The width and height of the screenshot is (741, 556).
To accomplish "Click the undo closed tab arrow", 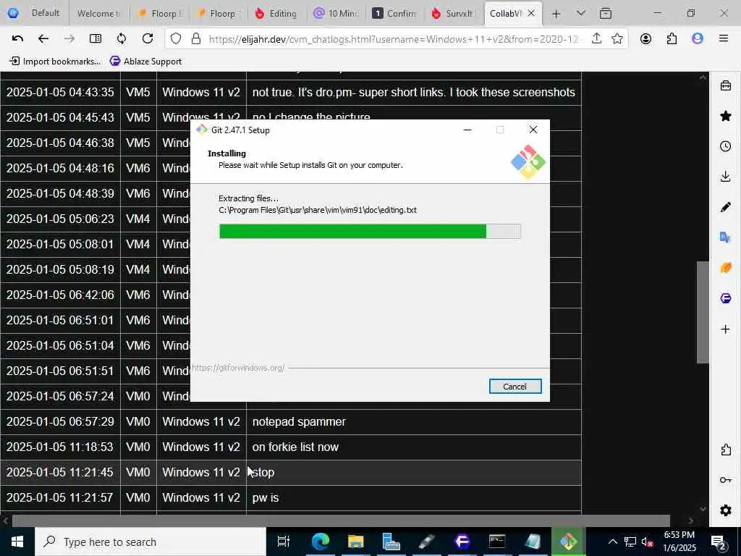I will 17,39.
